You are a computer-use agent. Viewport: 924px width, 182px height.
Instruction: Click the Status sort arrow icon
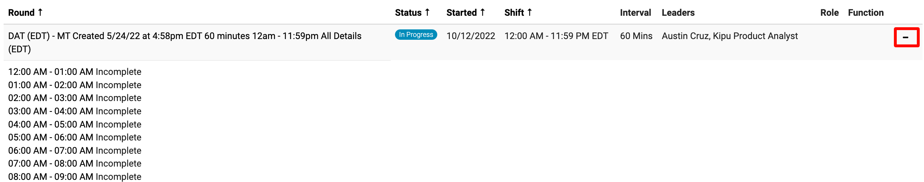(427, 12)
